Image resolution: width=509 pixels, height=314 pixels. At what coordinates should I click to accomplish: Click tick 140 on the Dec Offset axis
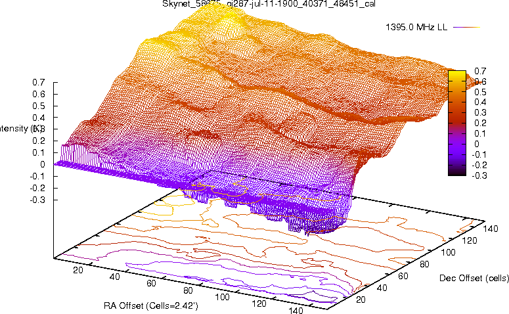coord(490,229)
